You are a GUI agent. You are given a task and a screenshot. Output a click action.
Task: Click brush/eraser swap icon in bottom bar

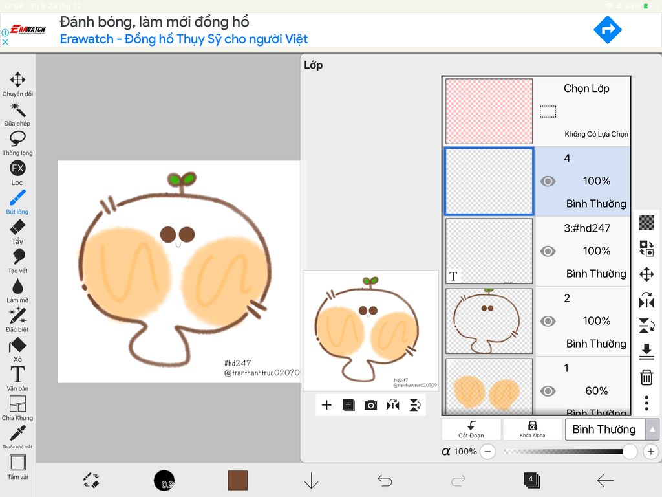click(91, 481)
